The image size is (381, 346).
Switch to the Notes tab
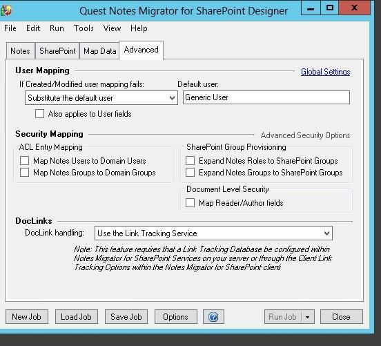pyautogui.click(x=20, y=51)
